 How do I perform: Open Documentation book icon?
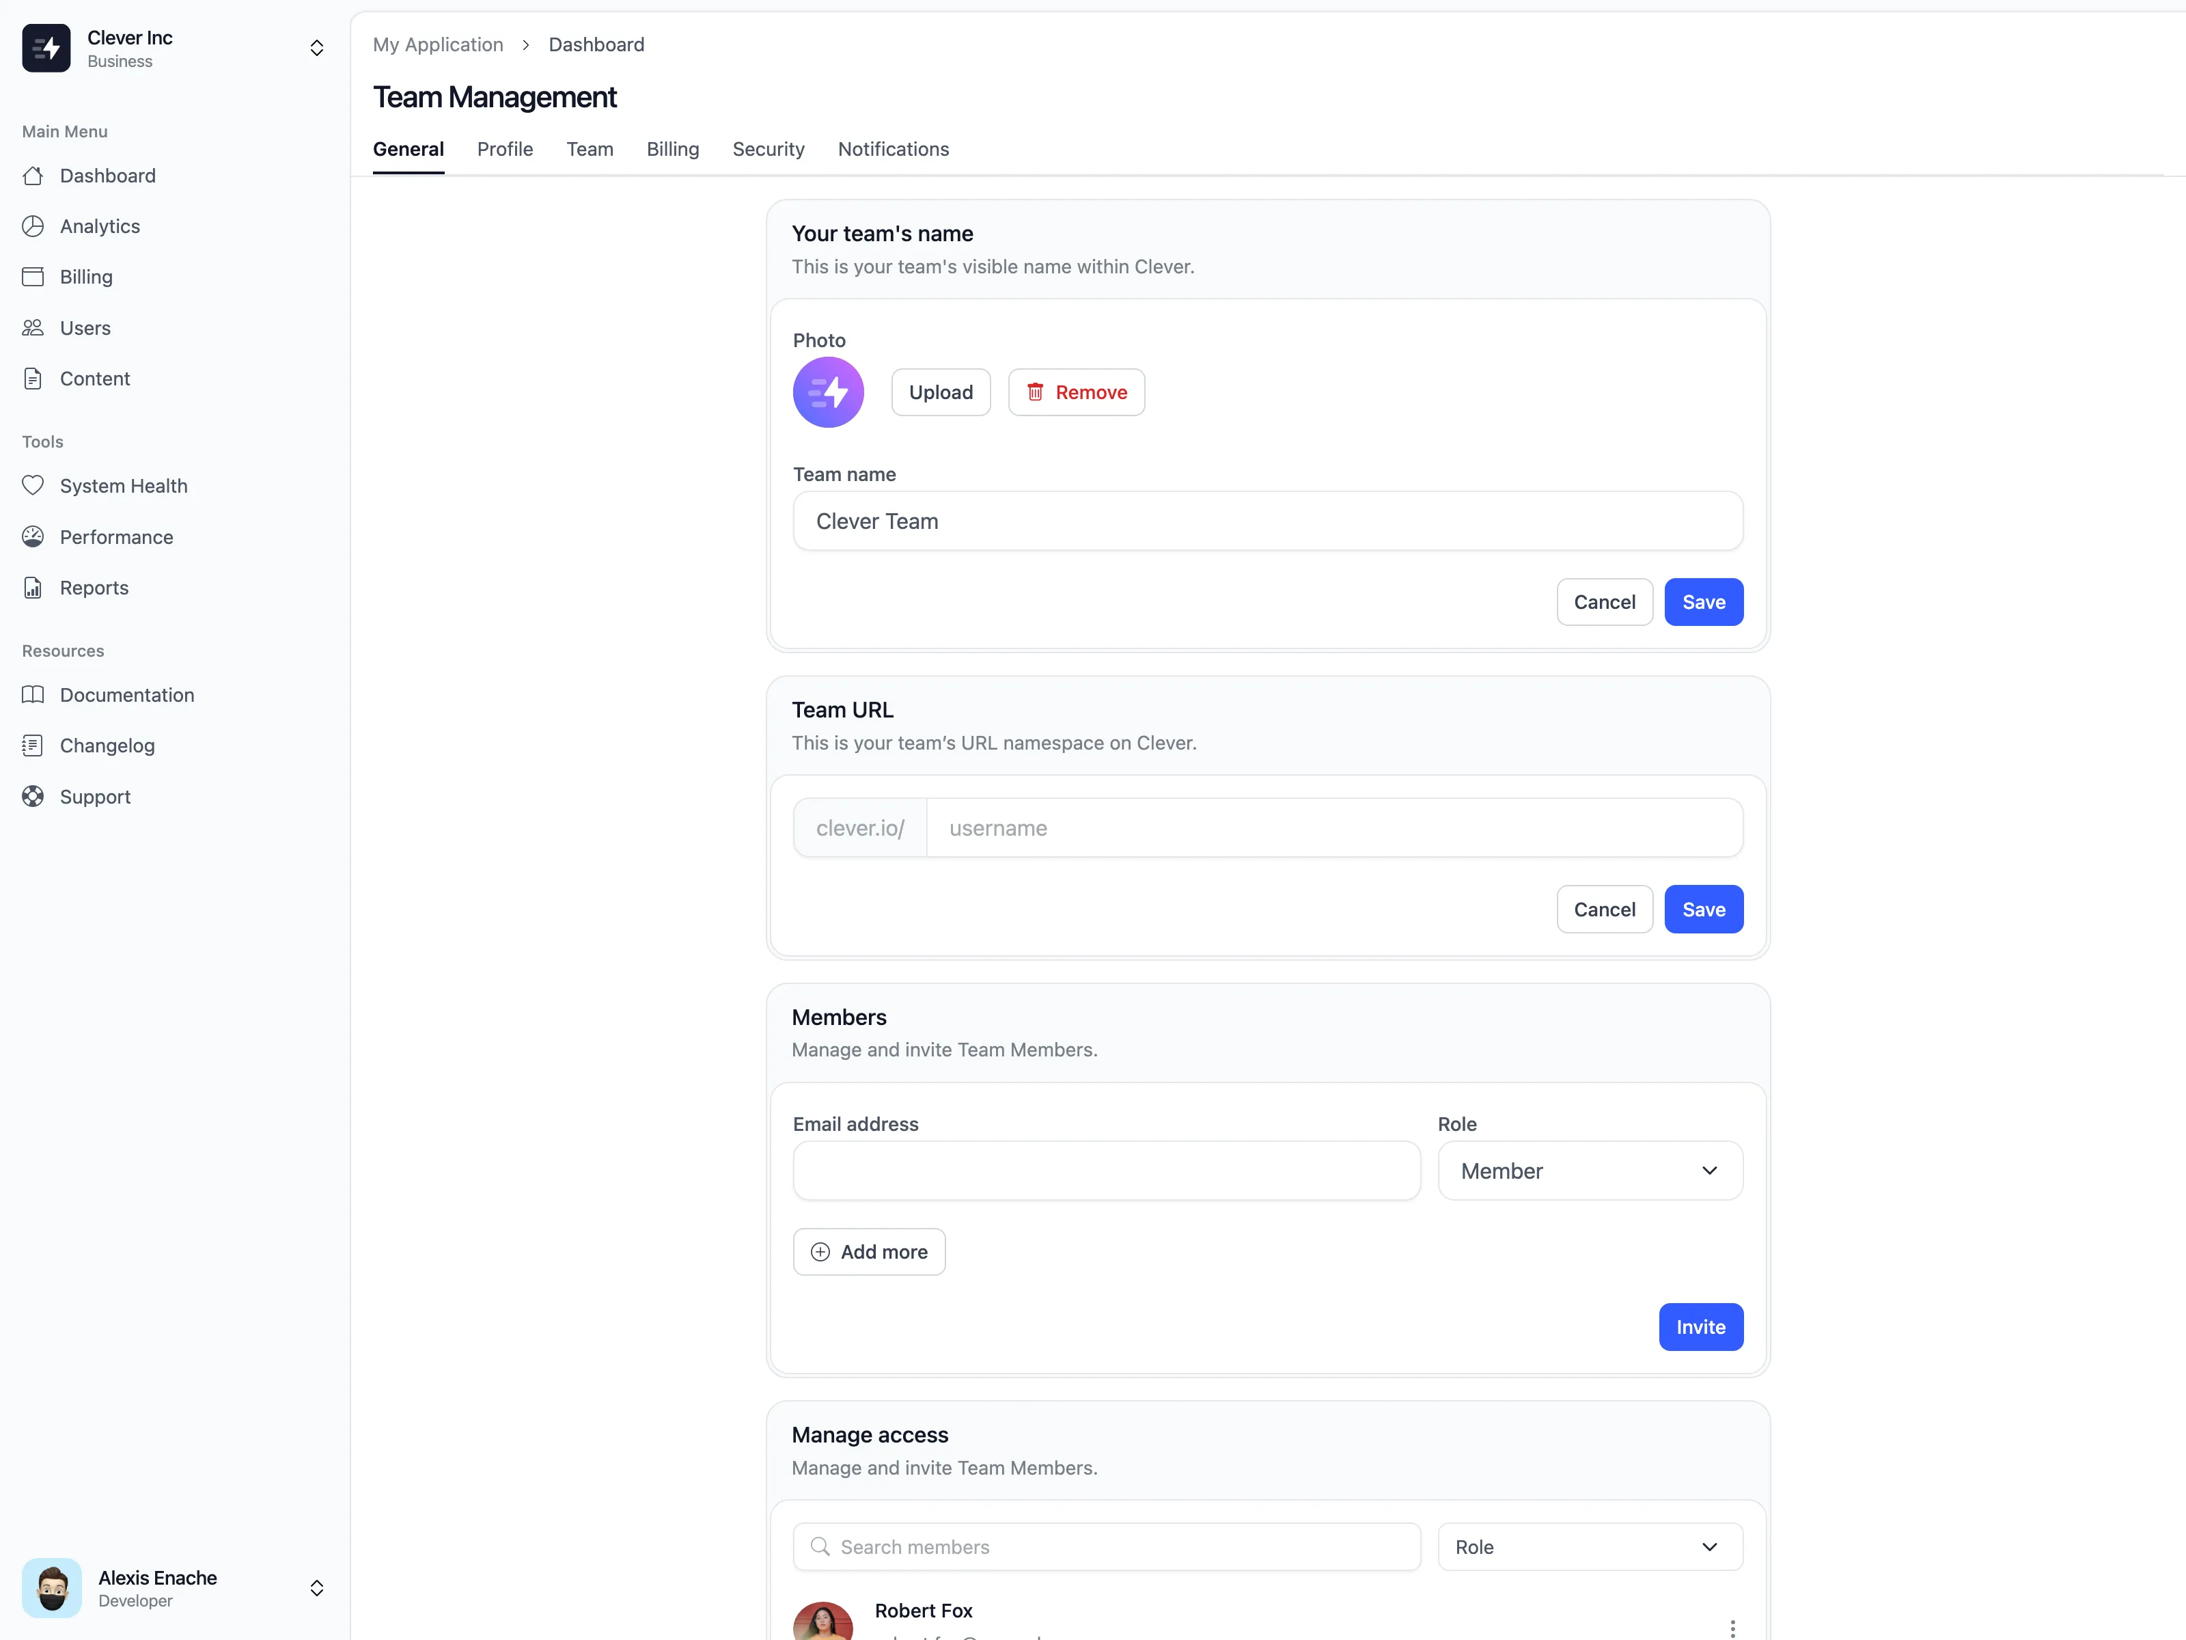[x=33, y=695]
